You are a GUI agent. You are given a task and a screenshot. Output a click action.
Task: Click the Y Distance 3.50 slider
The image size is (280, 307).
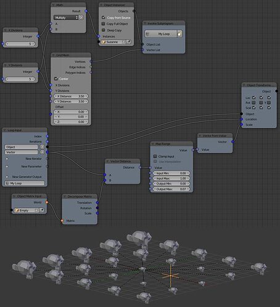71,102
